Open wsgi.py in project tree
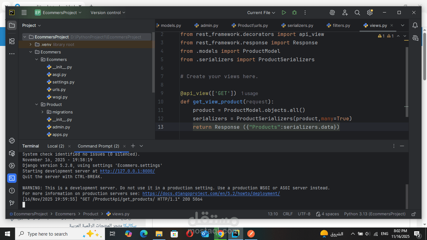Screen dimensions: 427x240 pyautogui.click(x=60, y=97)
